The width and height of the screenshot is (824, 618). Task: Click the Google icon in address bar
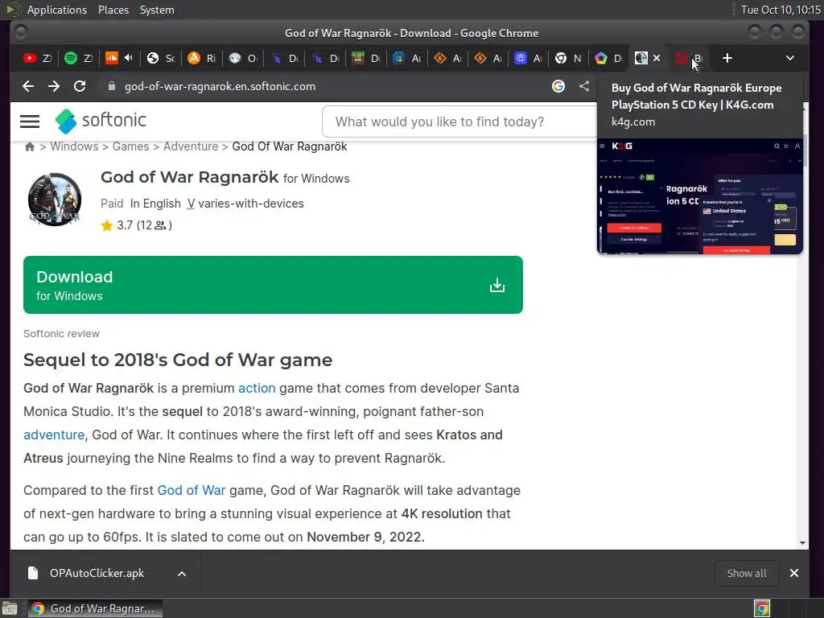click(x=558, y=86)
